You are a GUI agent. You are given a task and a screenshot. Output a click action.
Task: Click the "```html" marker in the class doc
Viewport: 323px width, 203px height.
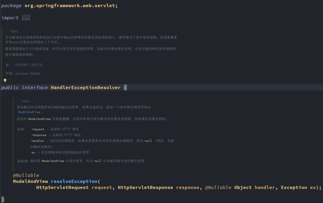click(x=12, y=31)
